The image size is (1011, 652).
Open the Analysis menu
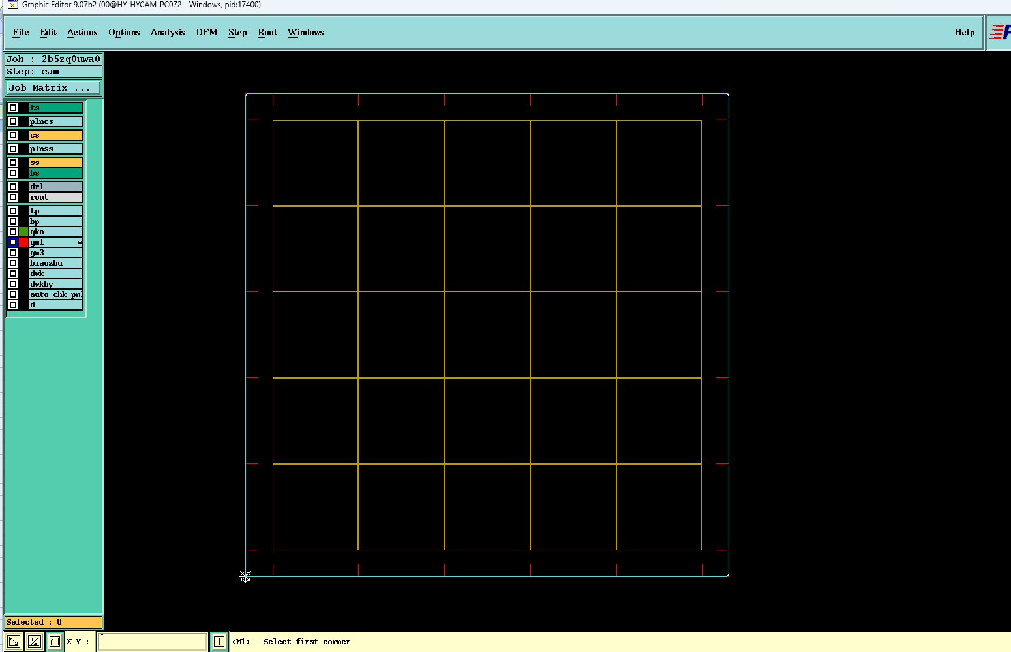pos(168,32)
